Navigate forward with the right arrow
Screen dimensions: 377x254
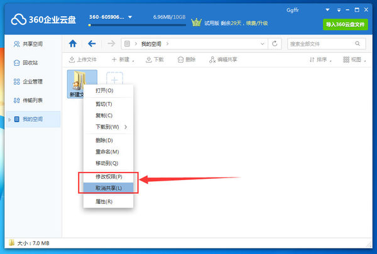click(111, 44)
